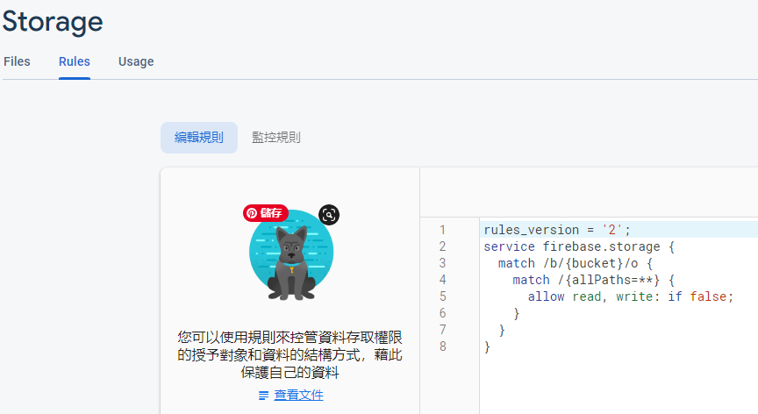The width and height of the screenshot is (758, 414).
Task: Place cursor on rules_version line 1
Action: (557, 230)
